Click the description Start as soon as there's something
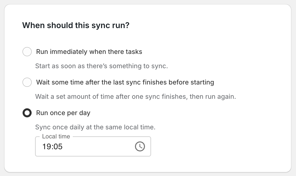 pos(101,66)
